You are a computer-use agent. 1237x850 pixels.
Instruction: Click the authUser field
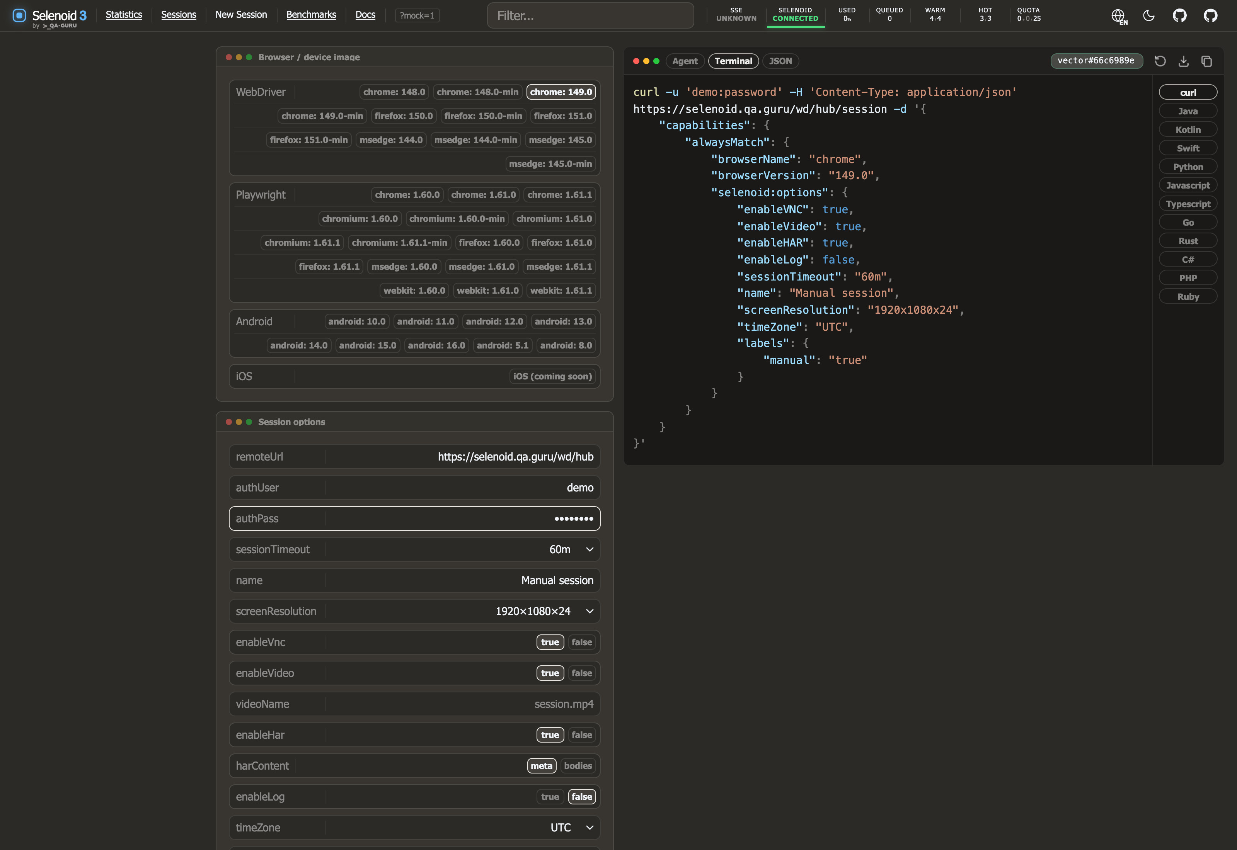coord(414,488)
